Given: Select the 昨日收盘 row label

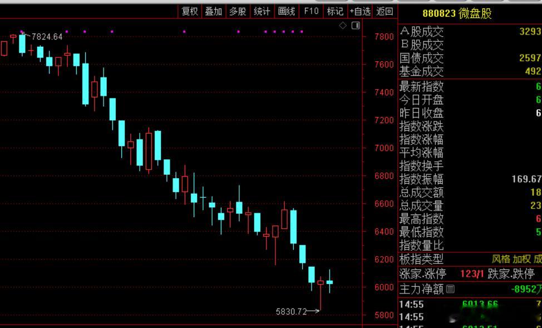Looking at the screenshot, I should point(421,113).
